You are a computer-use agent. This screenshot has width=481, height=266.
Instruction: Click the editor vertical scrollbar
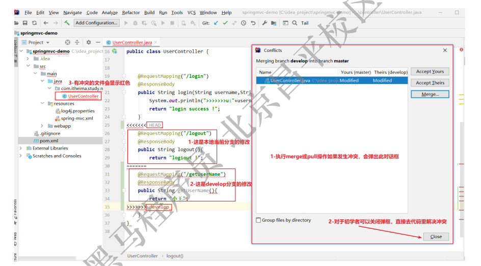[462, 179]
